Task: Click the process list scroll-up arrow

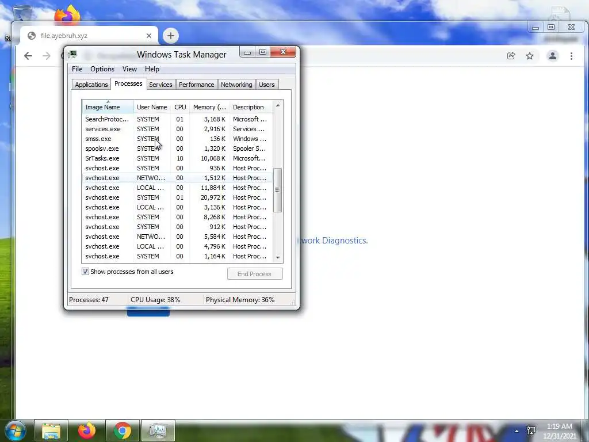Action: 278,106
